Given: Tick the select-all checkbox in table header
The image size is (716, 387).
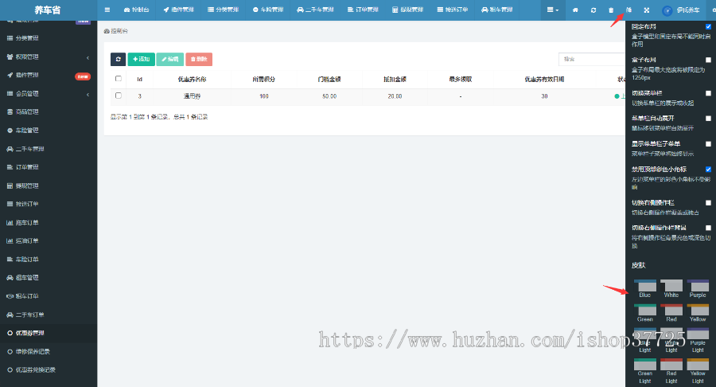Looking at the screenshot, I should [119, 79].
